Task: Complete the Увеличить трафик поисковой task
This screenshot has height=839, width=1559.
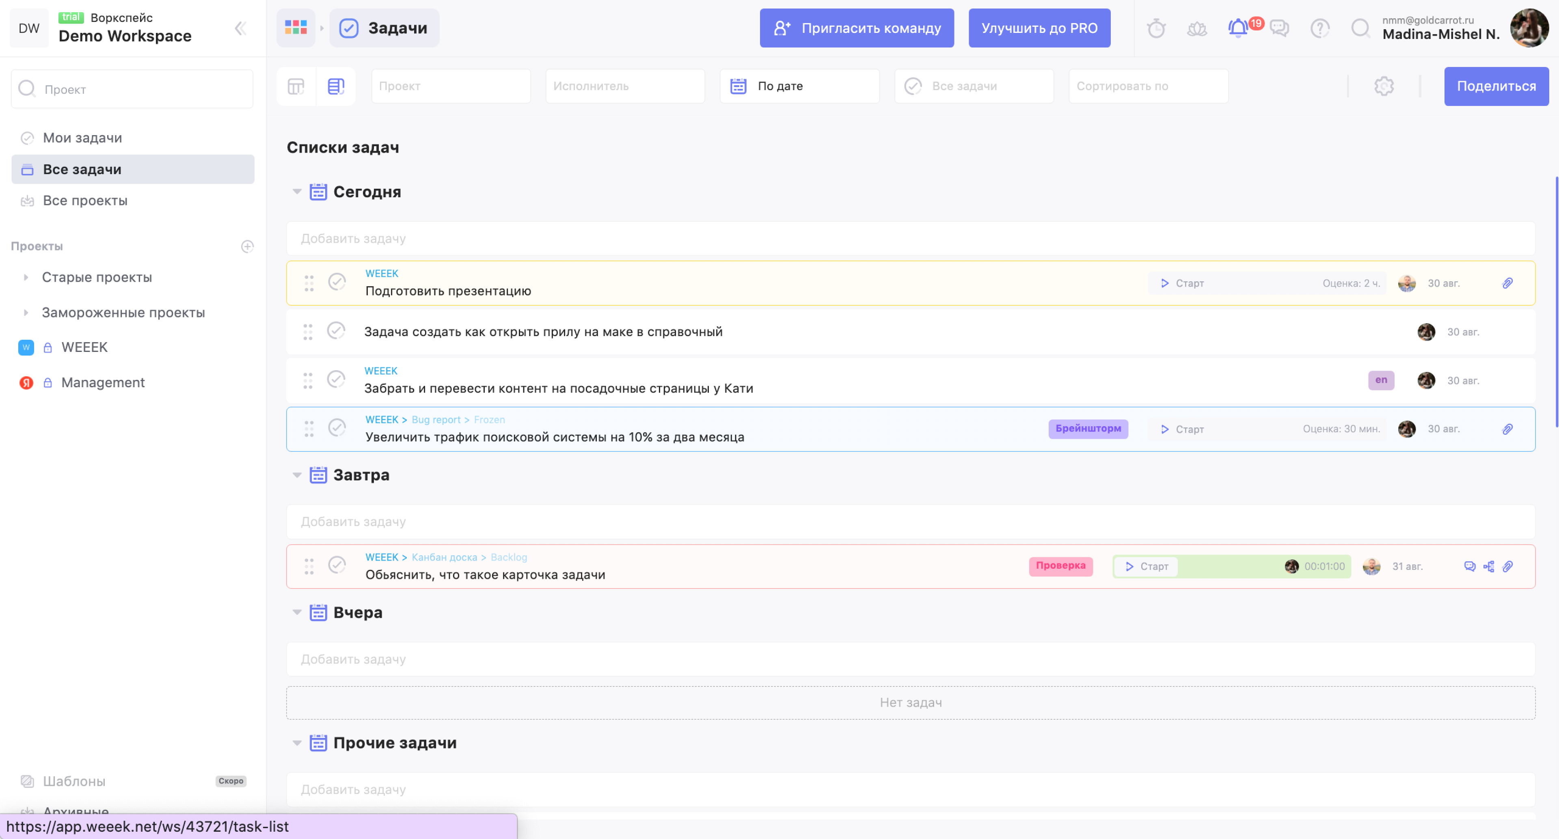Action: [337, 428]
